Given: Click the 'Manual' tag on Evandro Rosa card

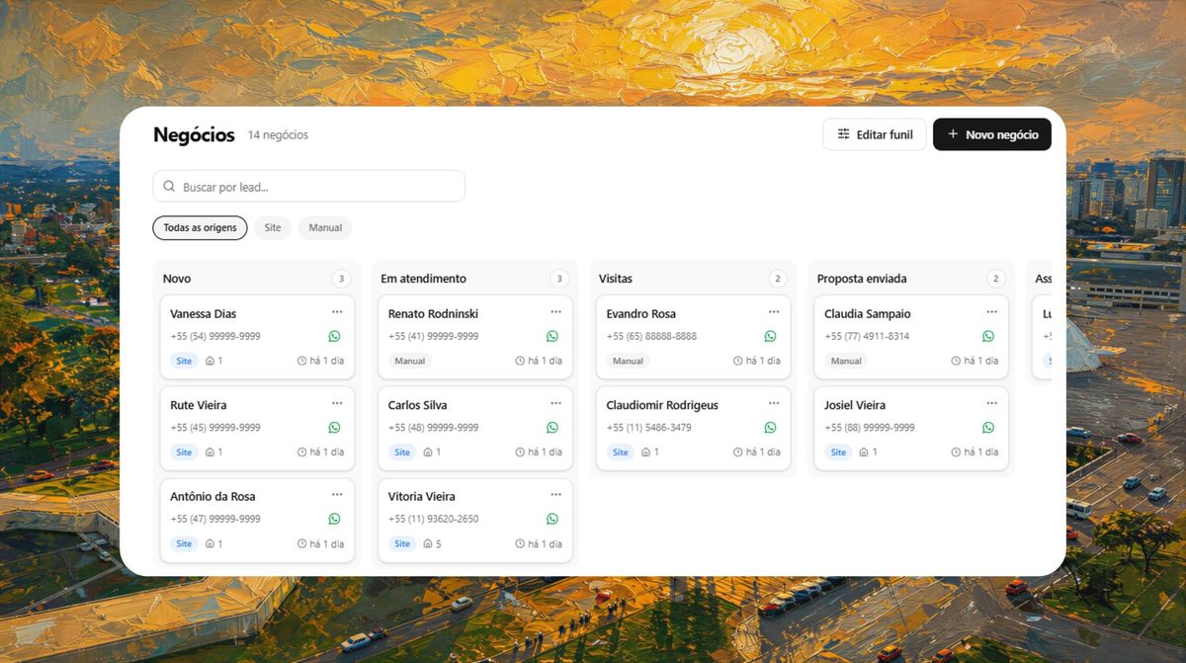Looking at the screenshot, I should (629, 361).
